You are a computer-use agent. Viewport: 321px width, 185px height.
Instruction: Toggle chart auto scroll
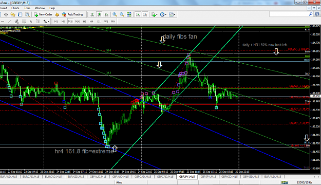click(138, 14)
